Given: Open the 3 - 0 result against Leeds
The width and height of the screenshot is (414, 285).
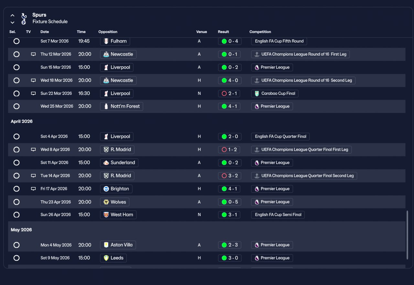Looking at the screenshot, I should coord(230,258).
